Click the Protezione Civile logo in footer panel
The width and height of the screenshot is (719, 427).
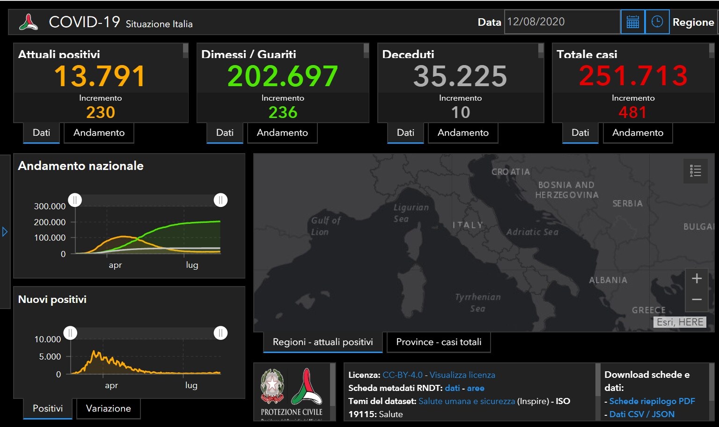(x=307, y=386)
